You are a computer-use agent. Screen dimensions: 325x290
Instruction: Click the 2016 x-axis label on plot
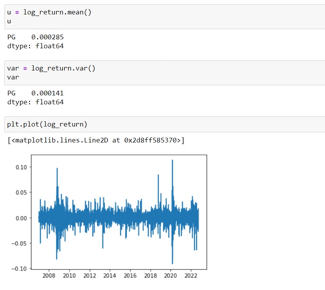click(x=130, y=276)
